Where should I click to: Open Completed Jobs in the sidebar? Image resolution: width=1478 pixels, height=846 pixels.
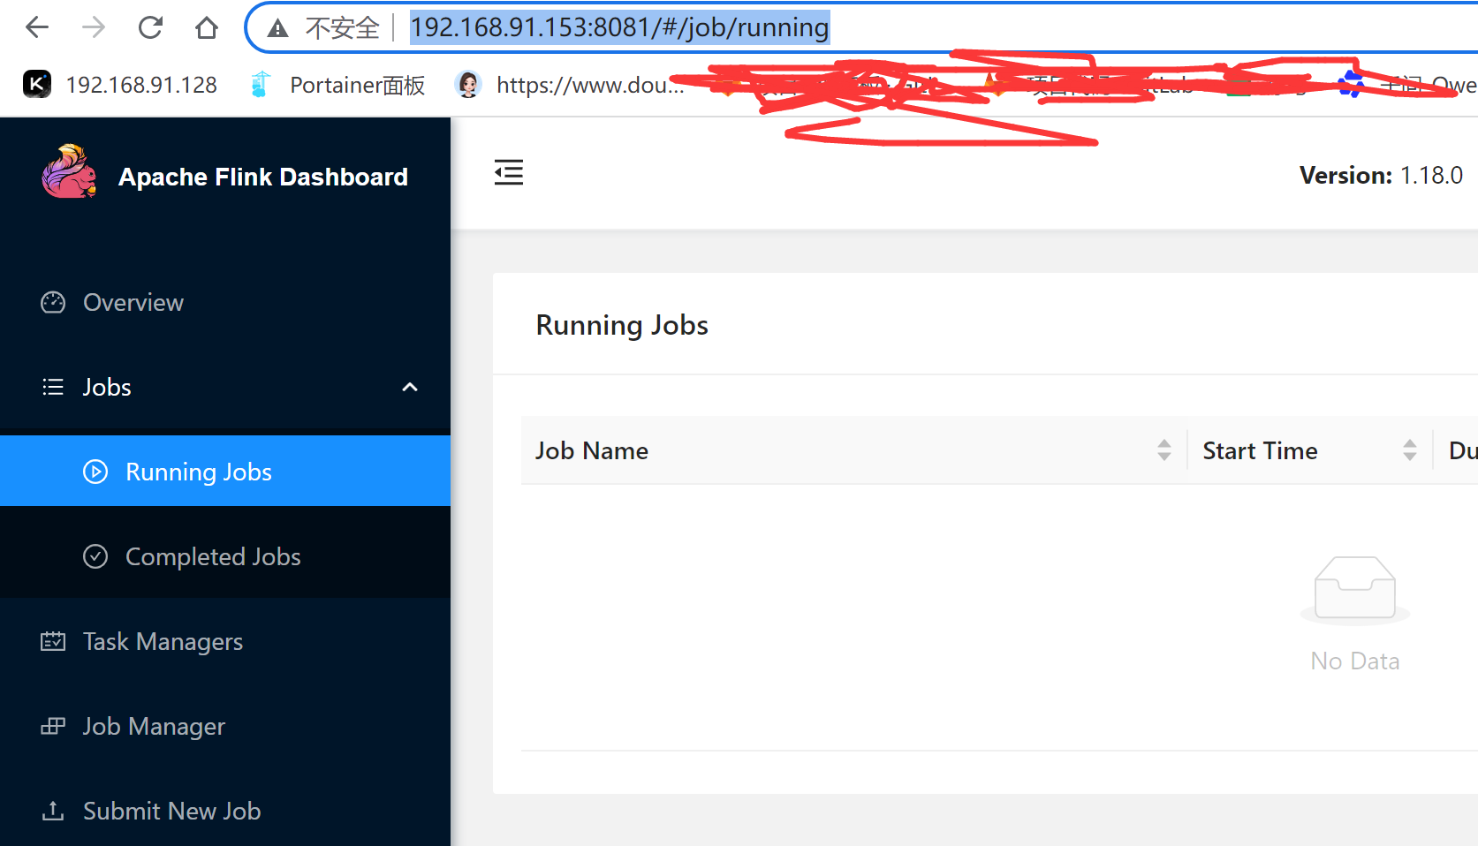tap(225, 556)
